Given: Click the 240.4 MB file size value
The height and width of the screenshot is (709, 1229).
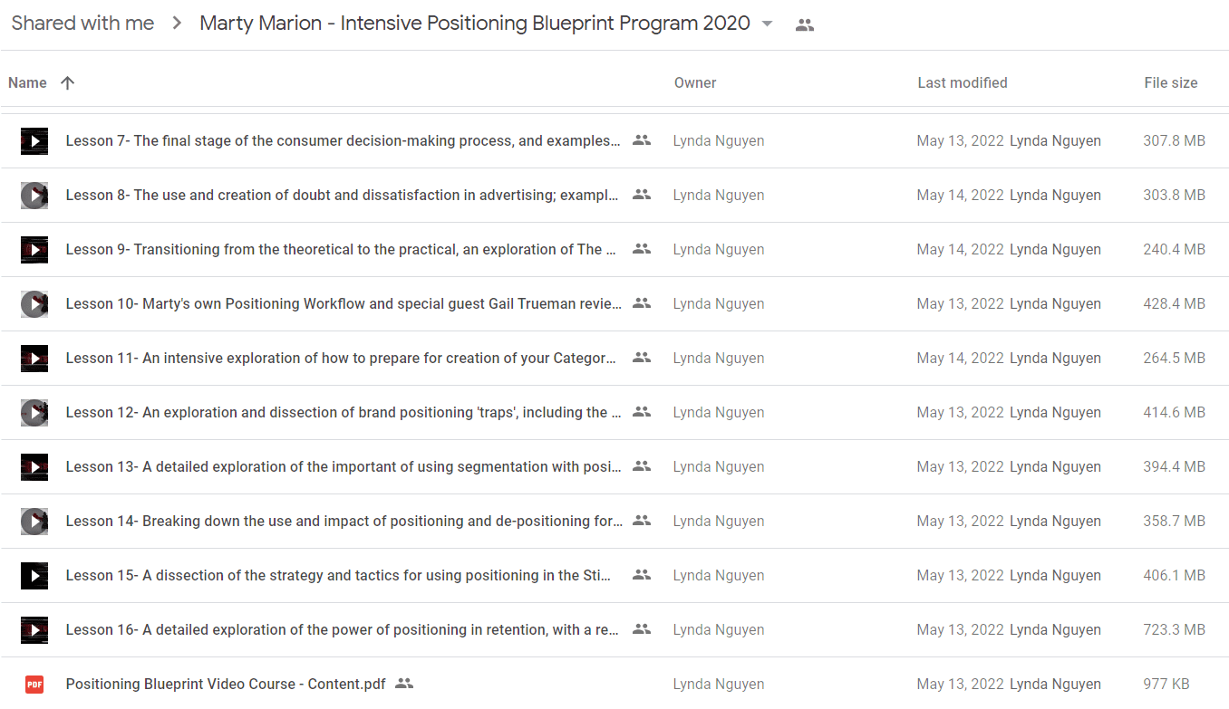Looking at the screenshot, I should [x=1174, y=249].
